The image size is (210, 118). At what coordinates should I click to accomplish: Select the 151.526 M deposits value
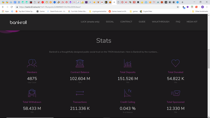click(128, 79)
